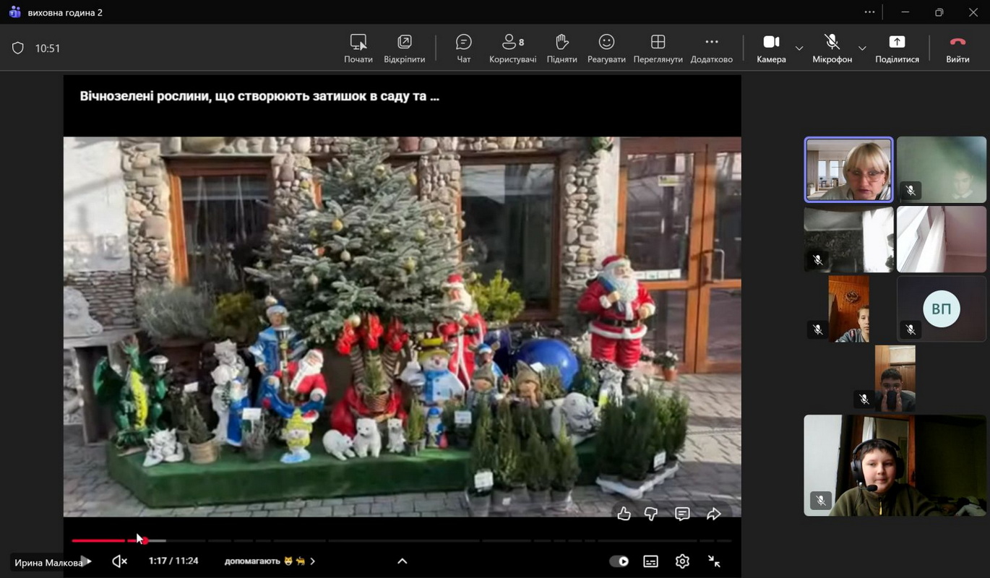Image resolution: width=990 pixels, height=578 pixels.
Task: Leave the meeting with Вийти
Action: click(x=957, y=48)
